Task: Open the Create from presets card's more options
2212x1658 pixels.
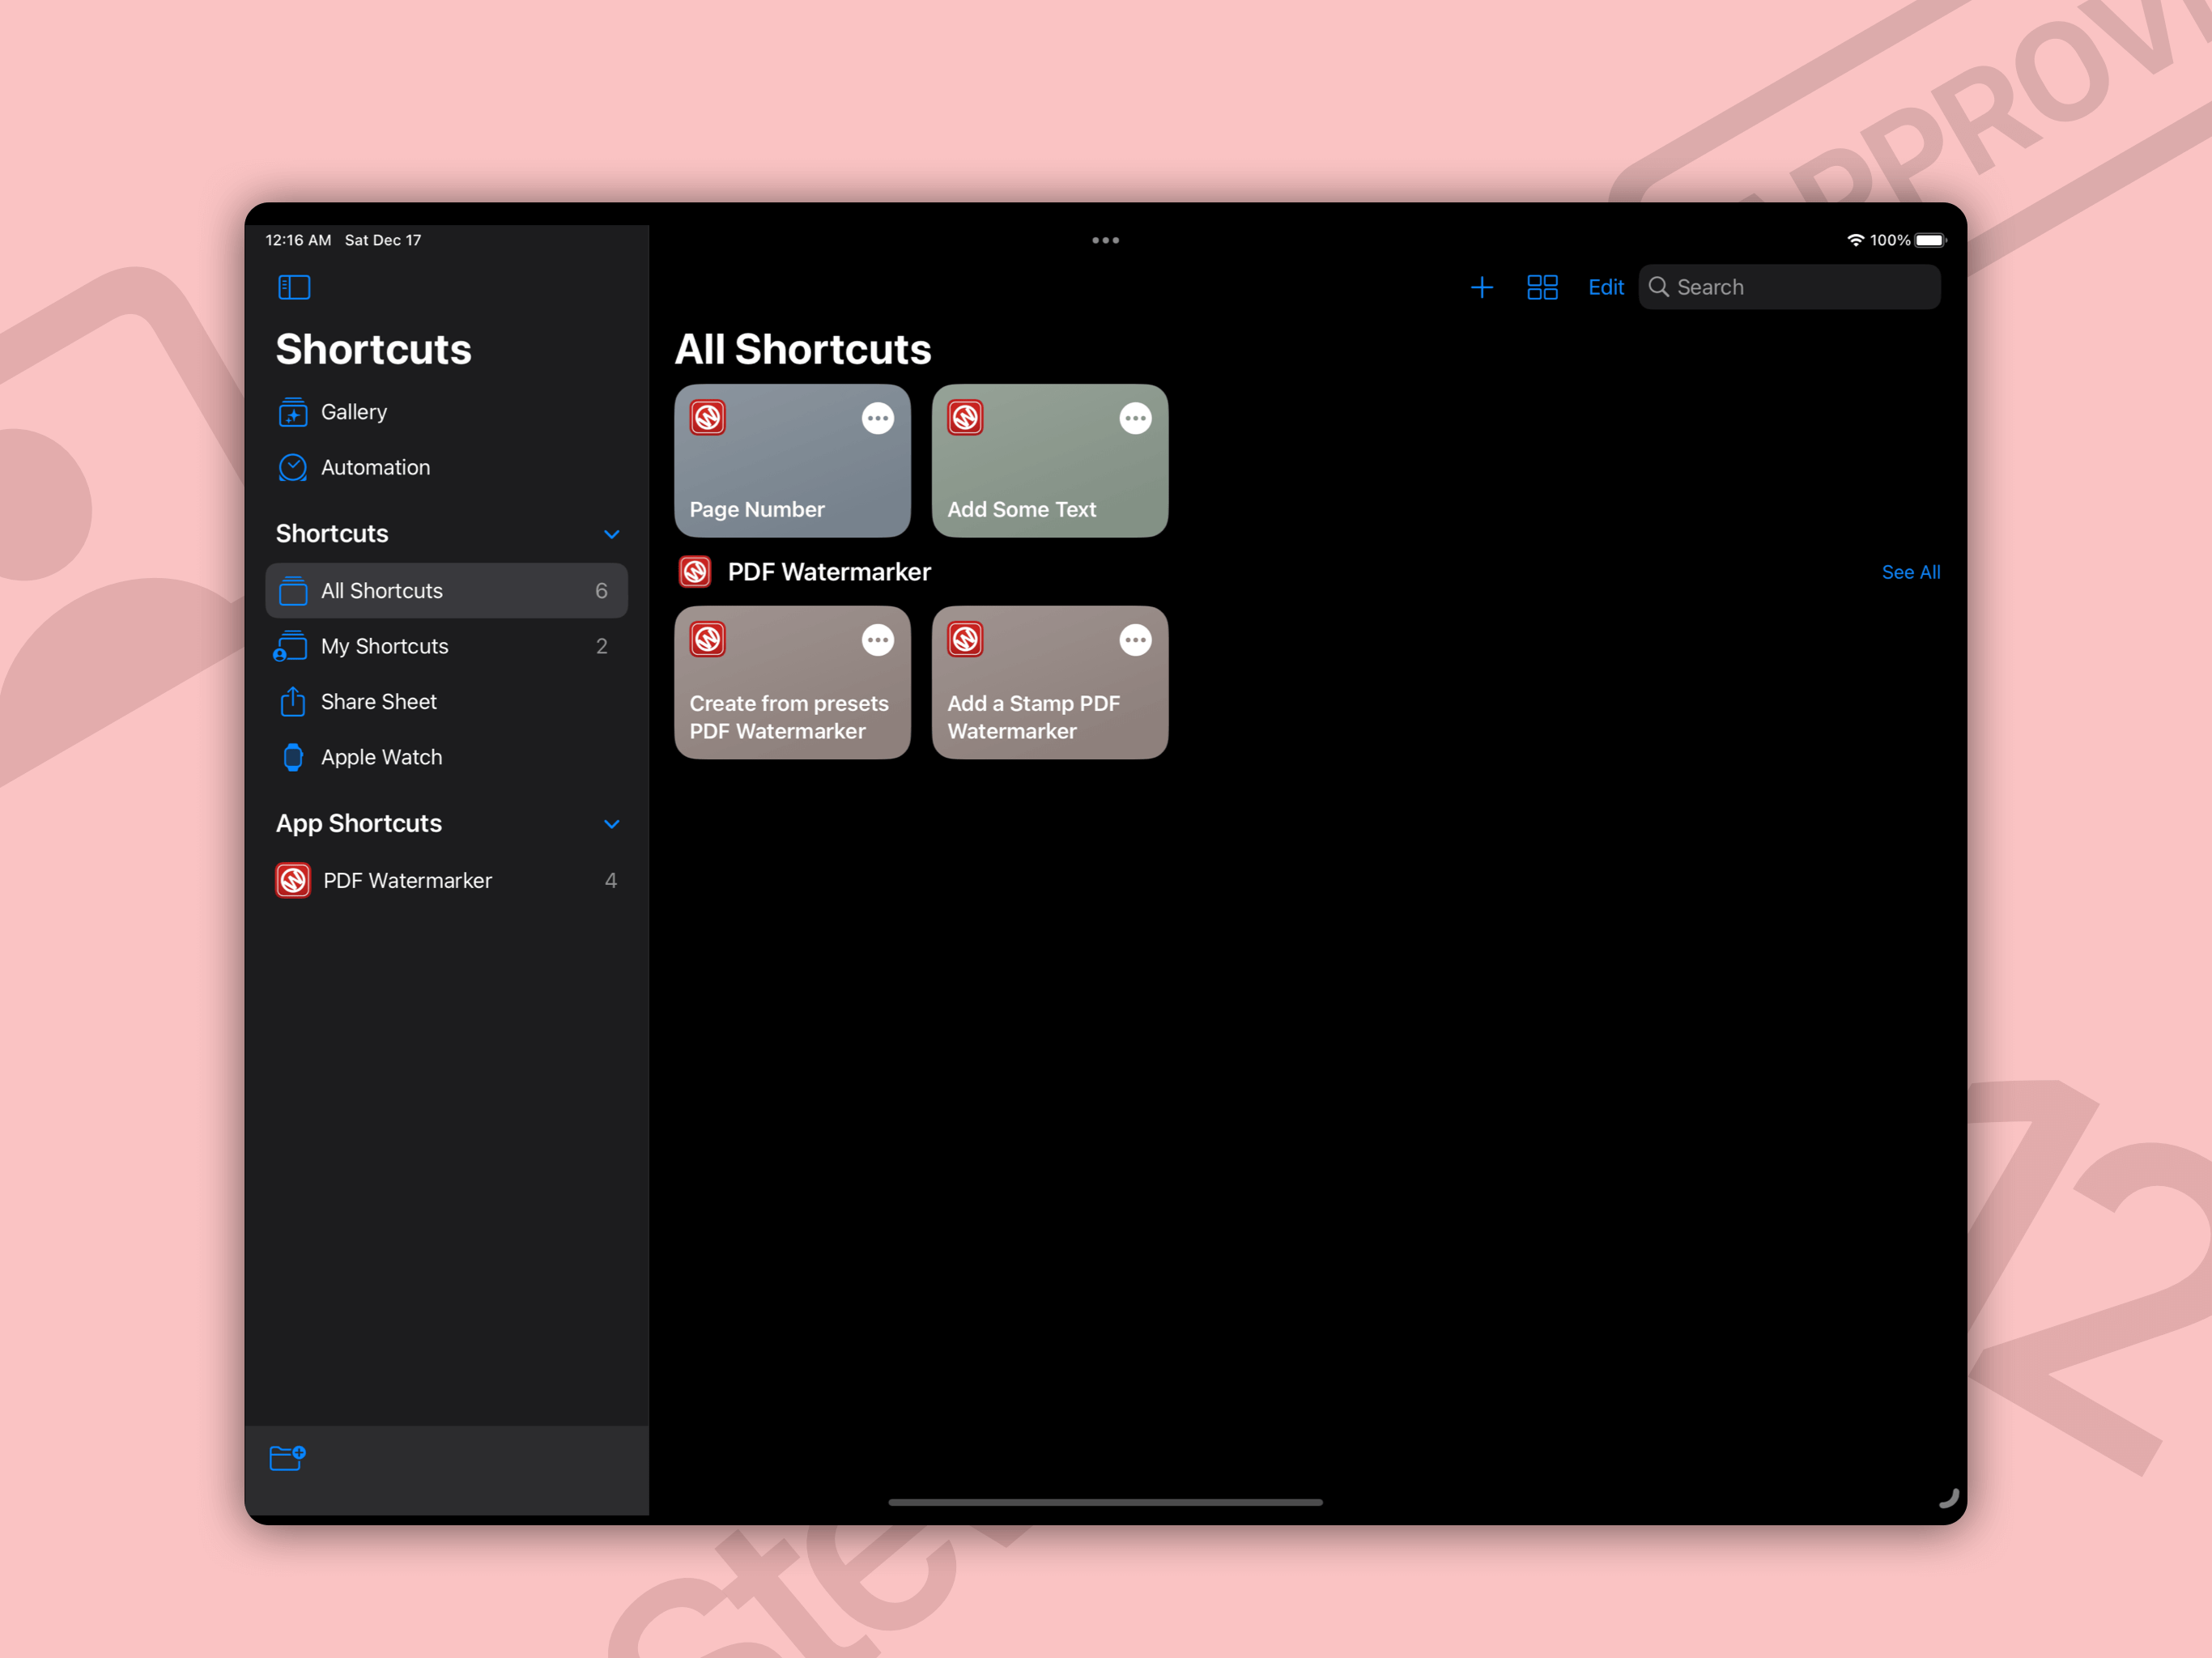Action: [877, 640]
